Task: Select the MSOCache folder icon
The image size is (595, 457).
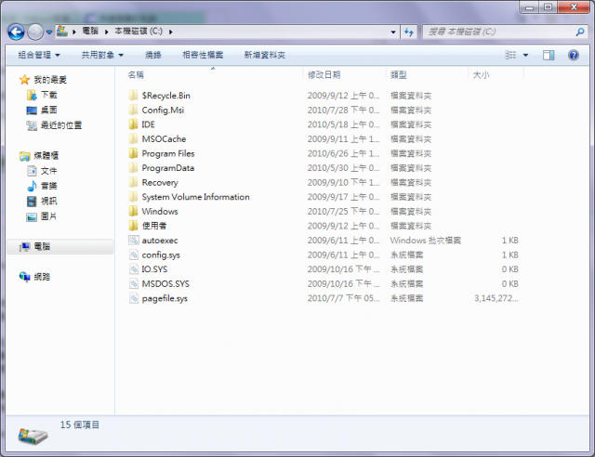Action: pos(133,138)
